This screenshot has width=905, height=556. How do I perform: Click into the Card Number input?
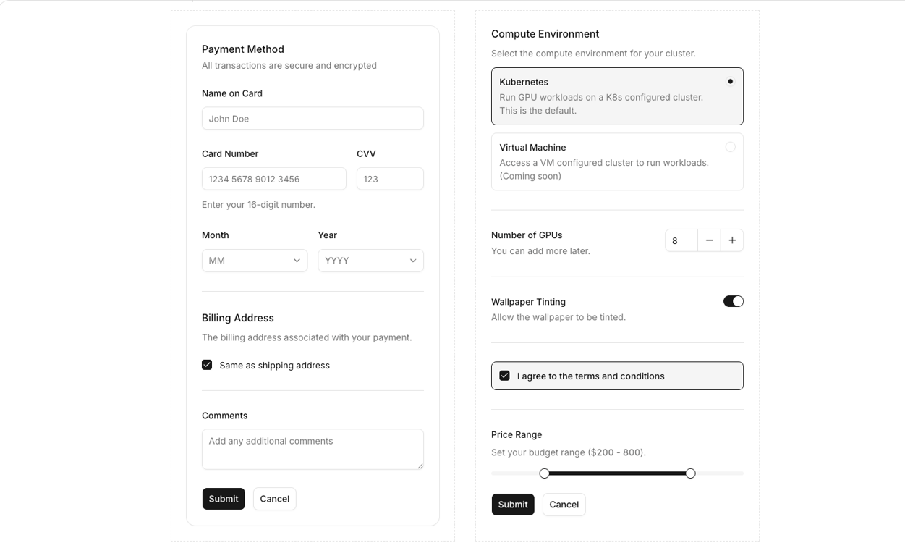coord(274,179)
